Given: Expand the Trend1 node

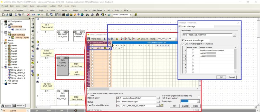Looking at the screenshot, I should coord(6,46).
